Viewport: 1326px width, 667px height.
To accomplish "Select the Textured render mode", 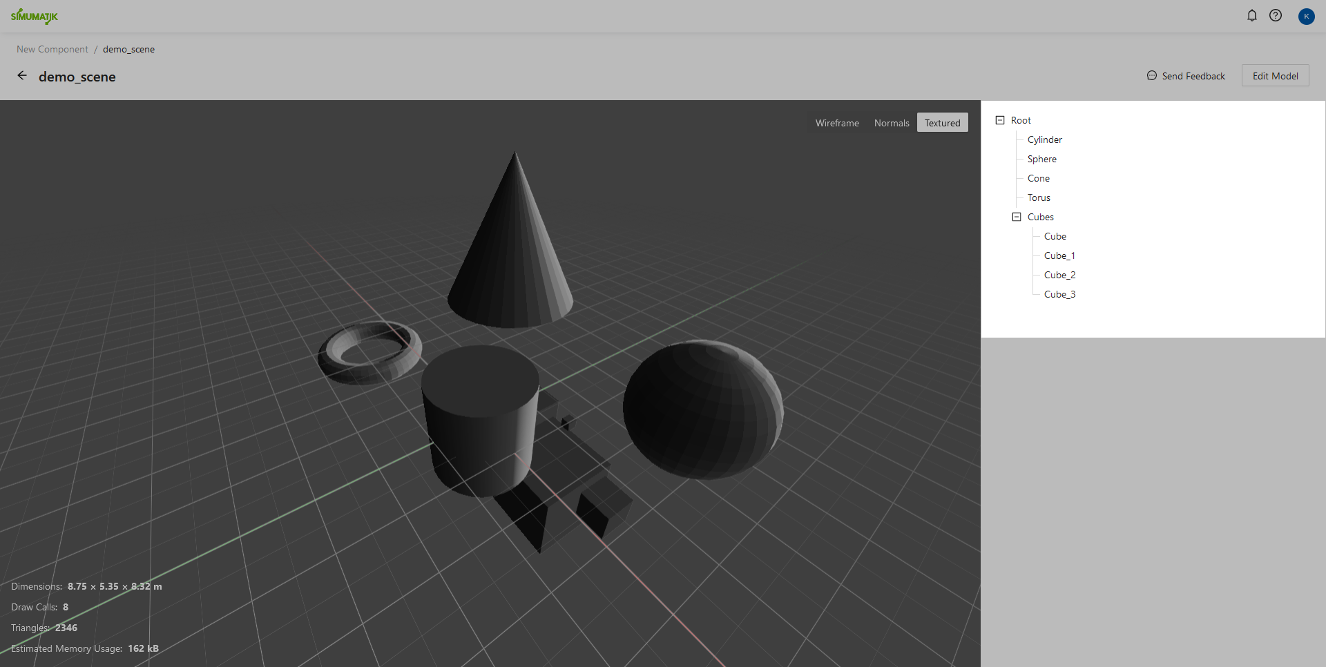I will (942, 123).
